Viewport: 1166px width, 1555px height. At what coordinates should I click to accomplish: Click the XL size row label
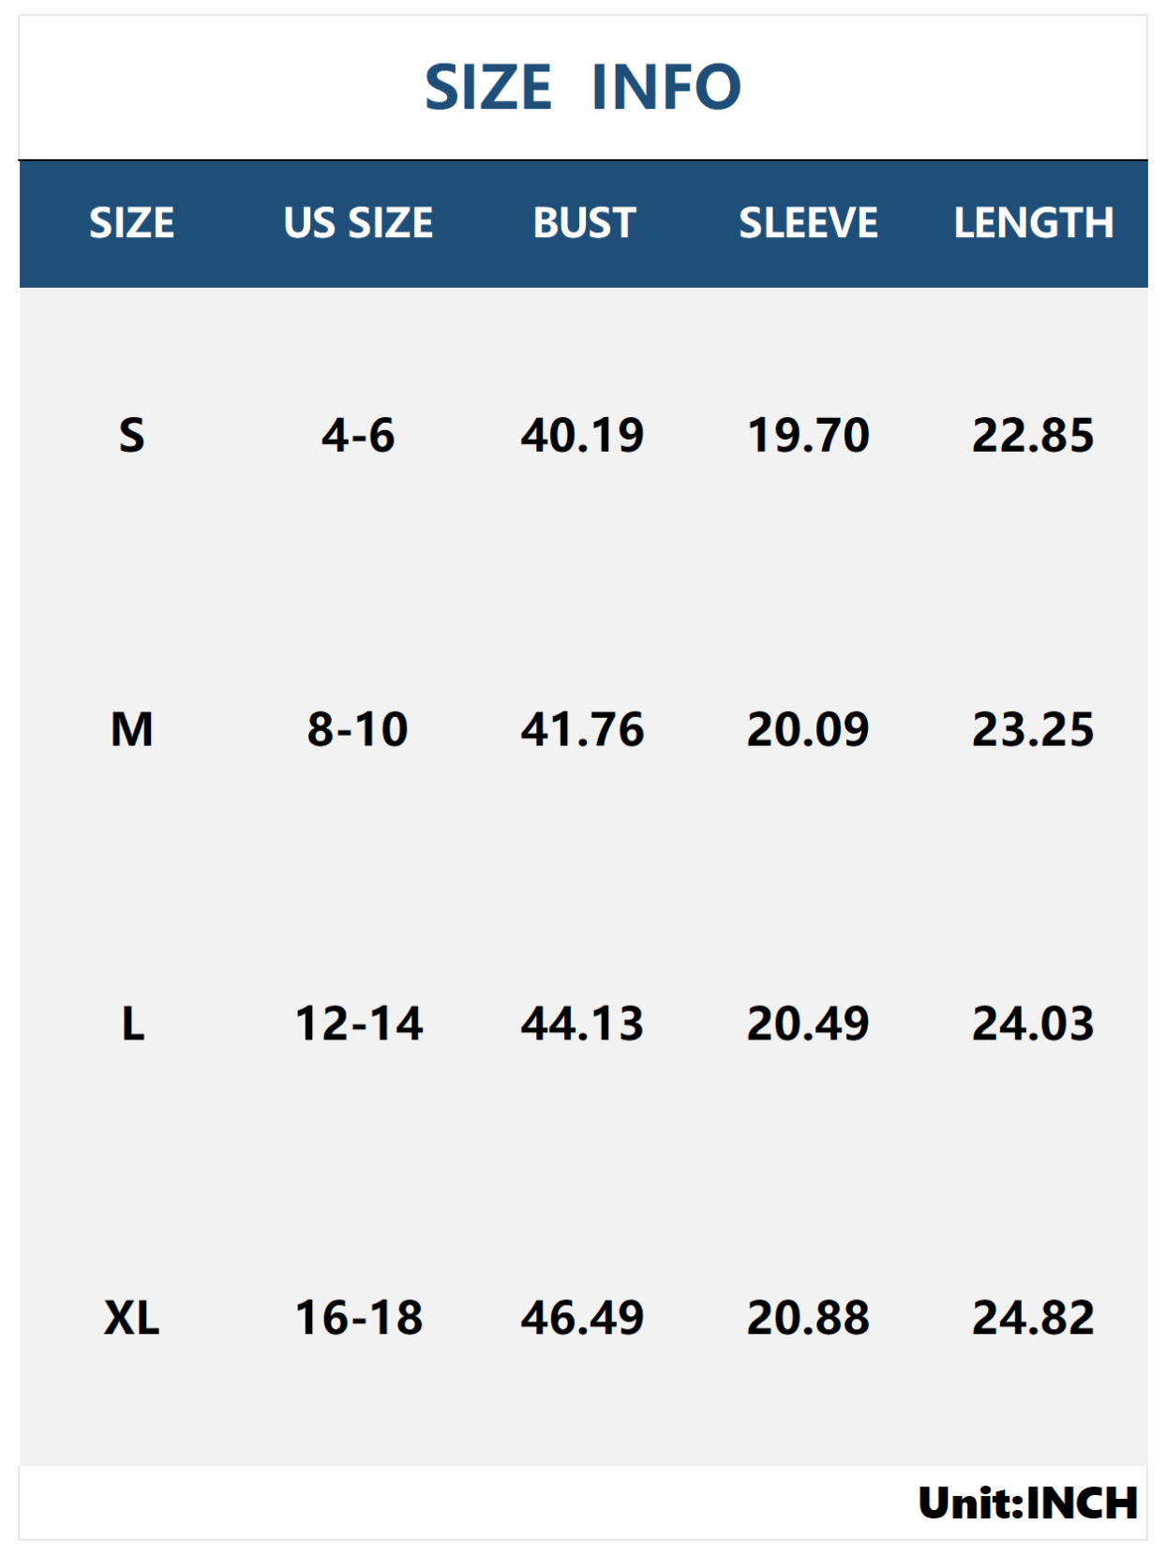coord(132,1318)
